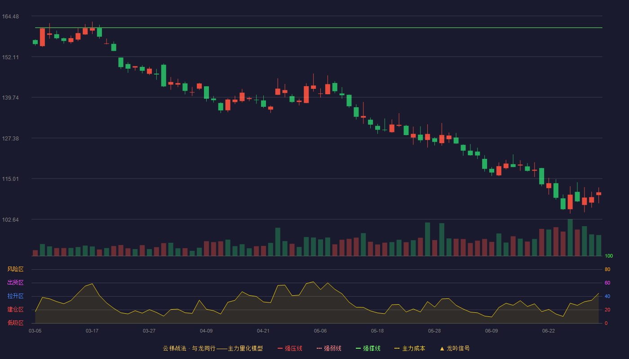Click the 04-09 date label
This screenshot has width=629, height=359.
206,331
